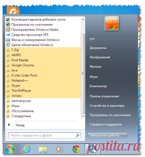This screenshot has width=145, height=157.
Task: Open the Windows Update center icon
Action: click(x=8, y=45)
